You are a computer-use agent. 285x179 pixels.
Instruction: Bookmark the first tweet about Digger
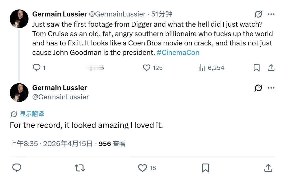click(x=256, y=68)
